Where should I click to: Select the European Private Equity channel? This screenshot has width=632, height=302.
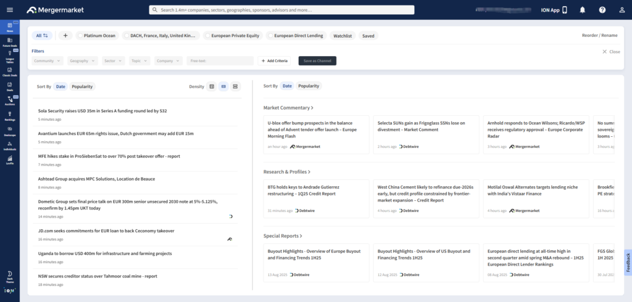click(x=208, y=36)
